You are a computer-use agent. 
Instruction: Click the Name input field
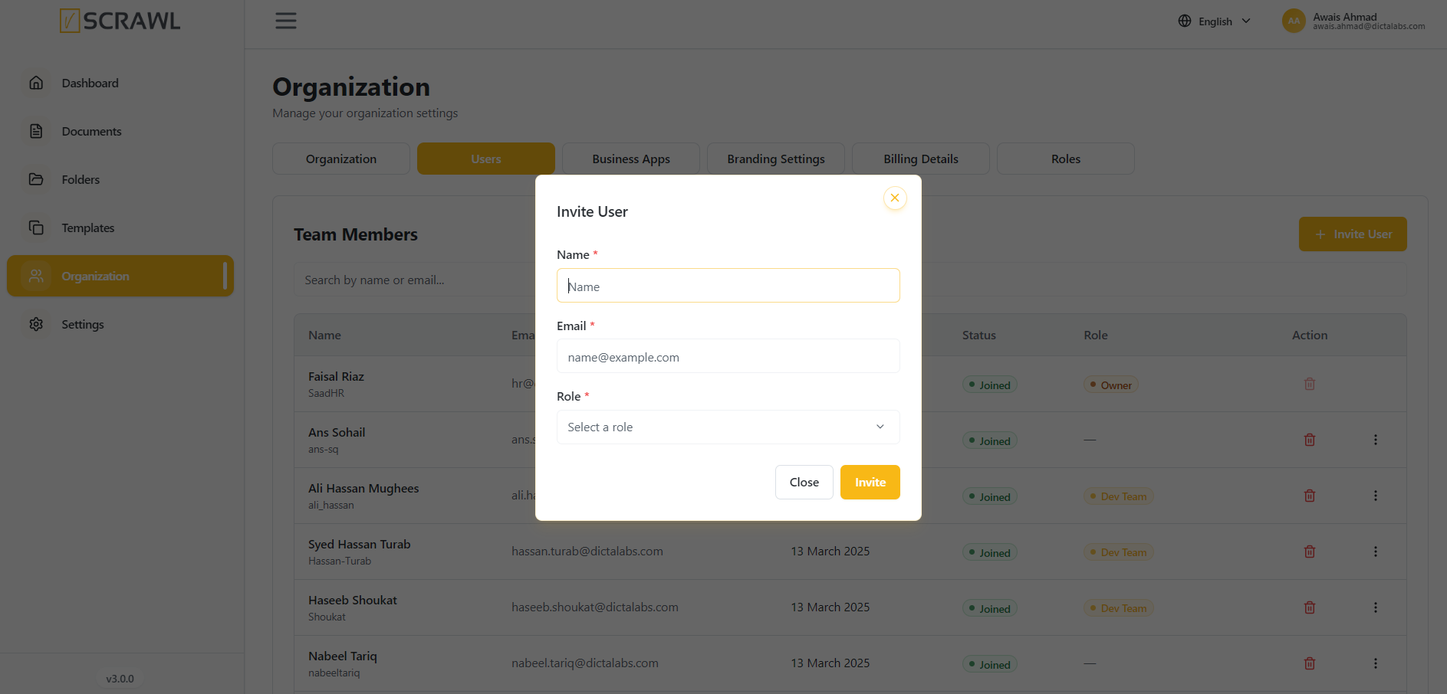pyautogui.click(x=728, y=285)
